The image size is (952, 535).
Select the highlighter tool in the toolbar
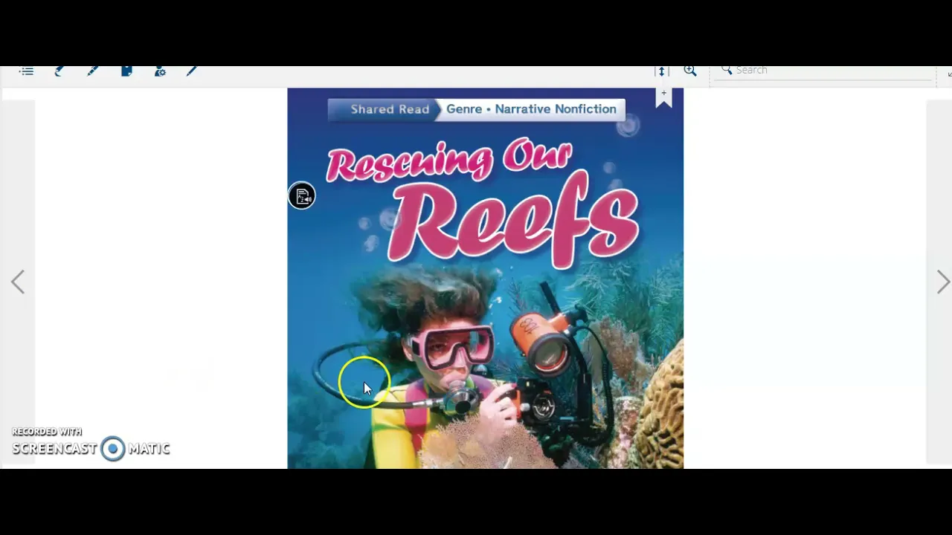click(x=59, y=71)
